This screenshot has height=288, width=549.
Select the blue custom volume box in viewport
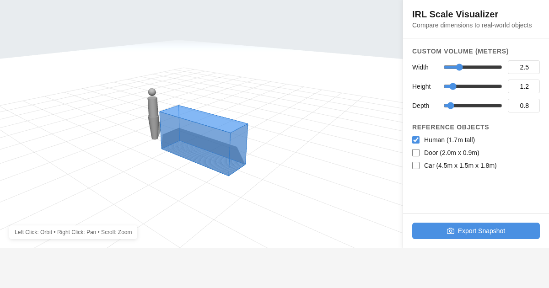[x=204, y=141]
